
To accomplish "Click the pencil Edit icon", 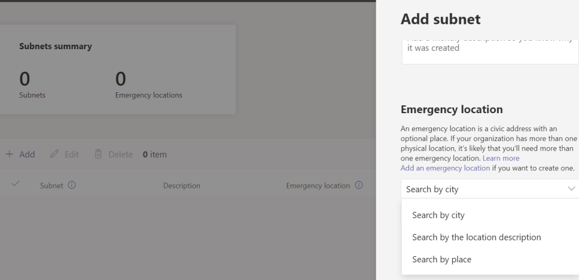I will (54, 154).
